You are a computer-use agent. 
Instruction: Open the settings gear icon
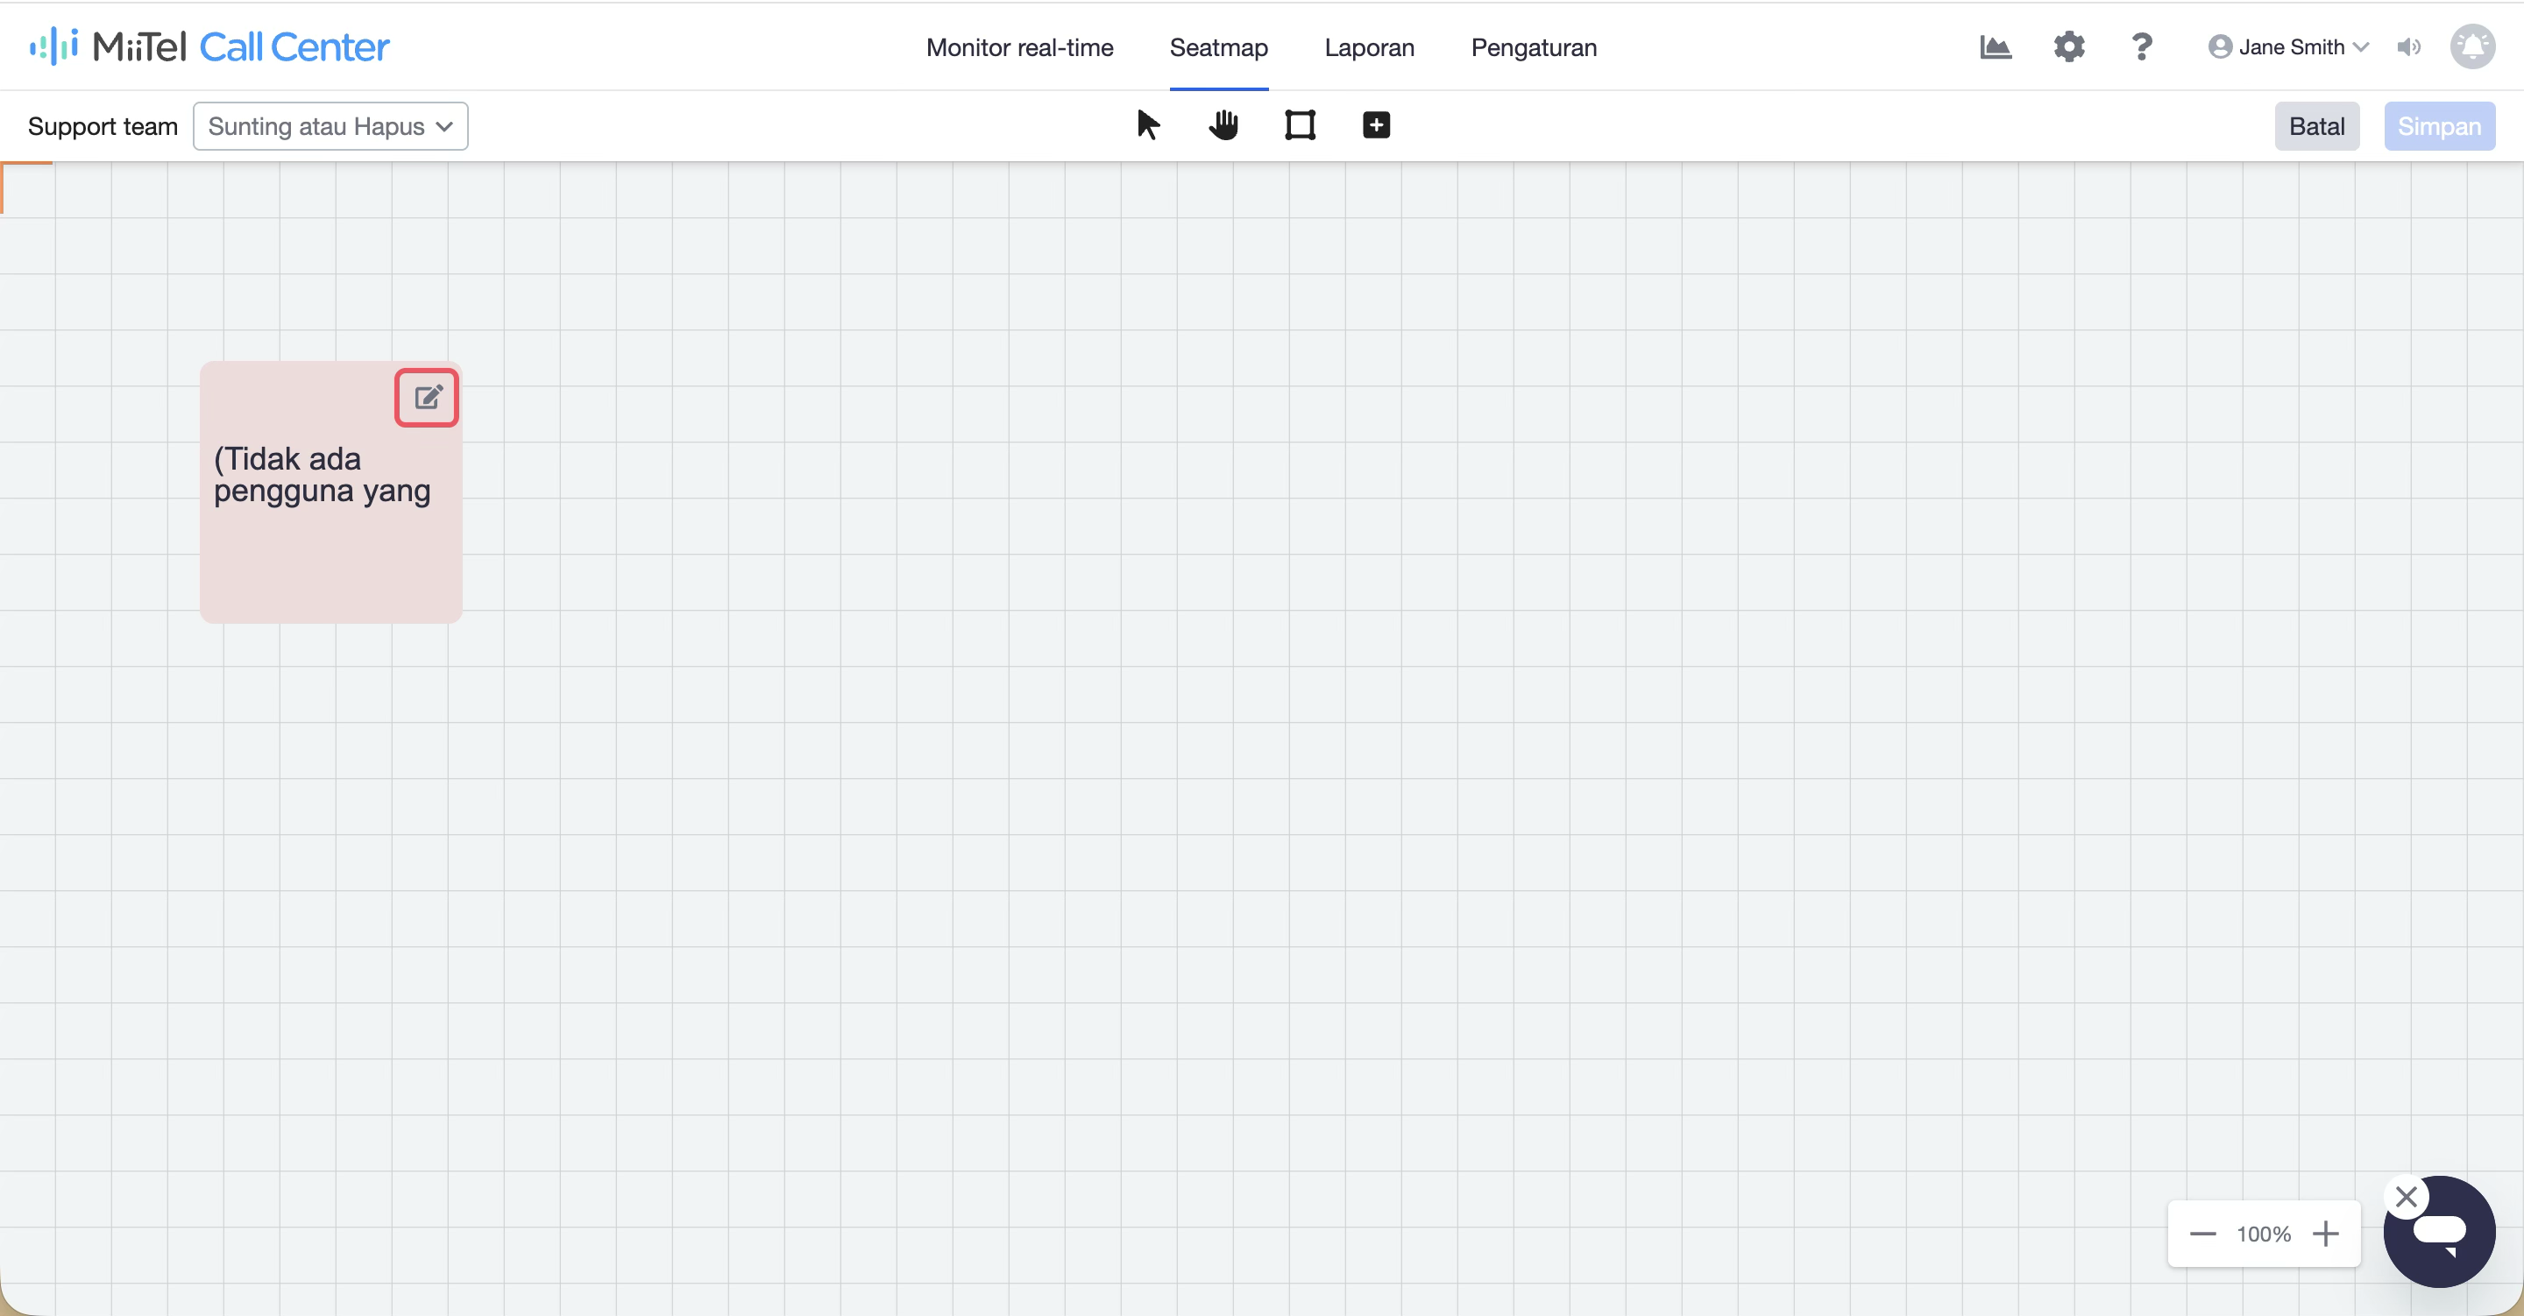click(x=2069, y=47)
